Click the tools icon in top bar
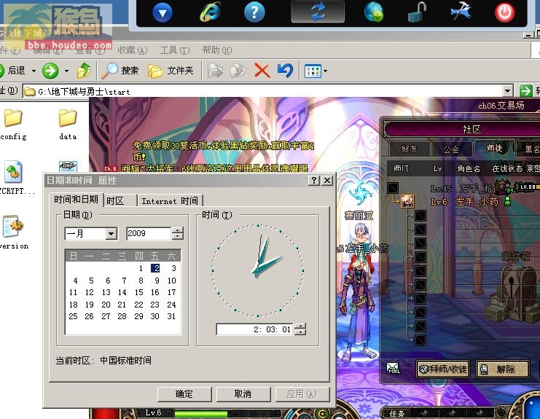The width and height of the screenshot is (540, 419). [461, 12]
